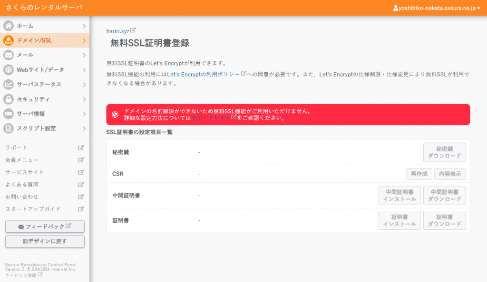Image resolution: width=487 pixels, height=282 pixels.
Task: Open the ホーム menu item
Action: 45,26
